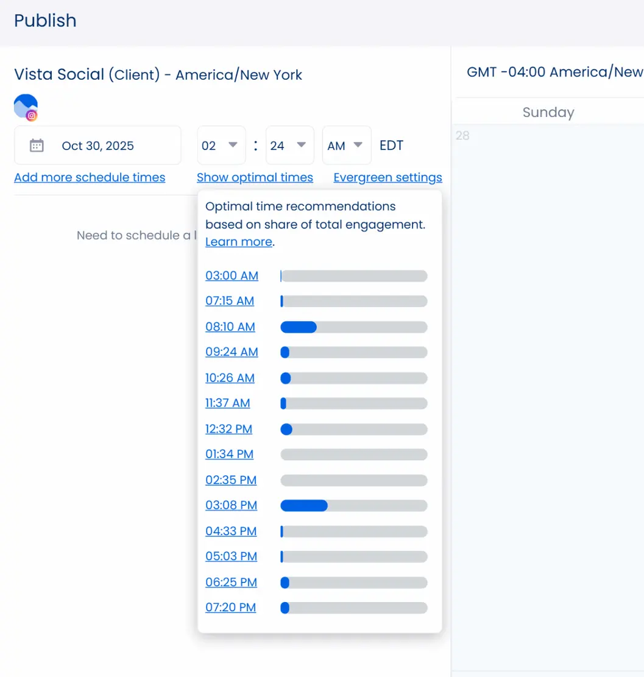Click the calendar icon in date field
644x677 pixels.
pos(37,146)
